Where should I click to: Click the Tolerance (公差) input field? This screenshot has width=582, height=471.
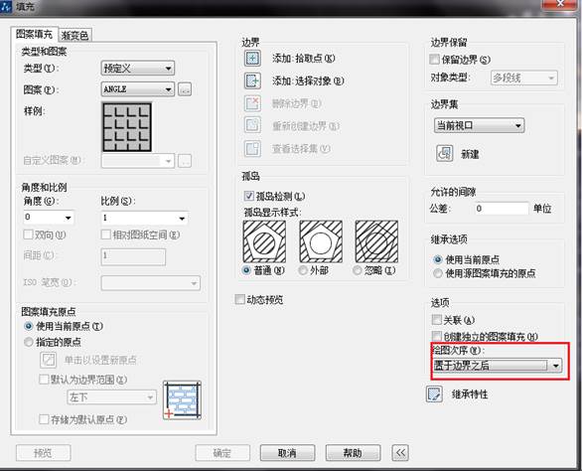coord(502,209)
